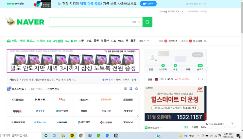Viewport: 243px width, 139px height.
Task: Click the scroll-to-top arrow button
Action: pos(232,124)
